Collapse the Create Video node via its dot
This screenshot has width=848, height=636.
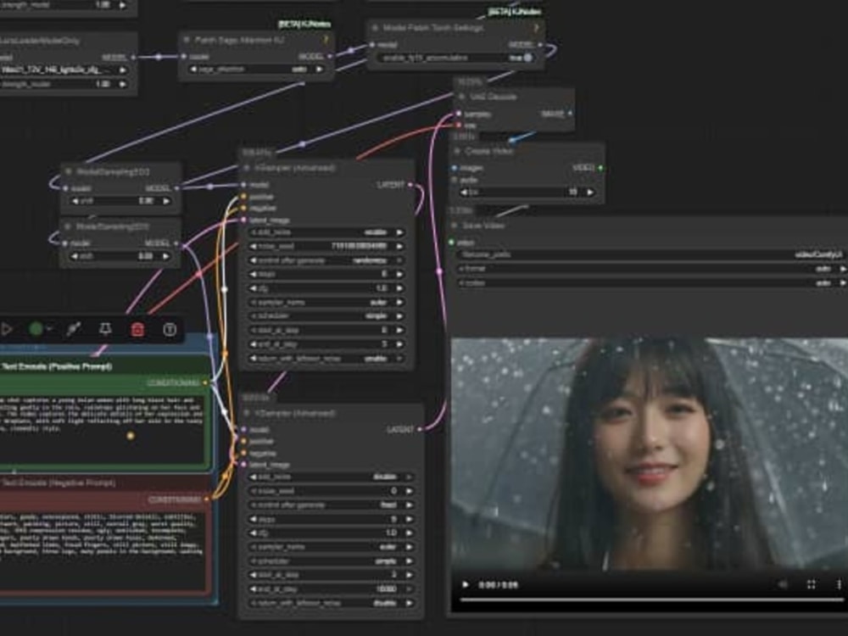(x=458, y=152)
